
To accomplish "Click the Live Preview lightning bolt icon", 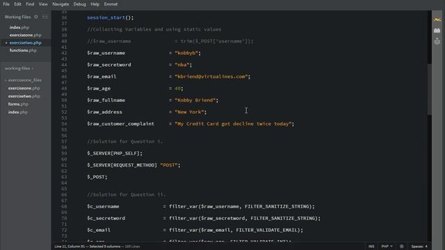I will click(x=437, y=19).
